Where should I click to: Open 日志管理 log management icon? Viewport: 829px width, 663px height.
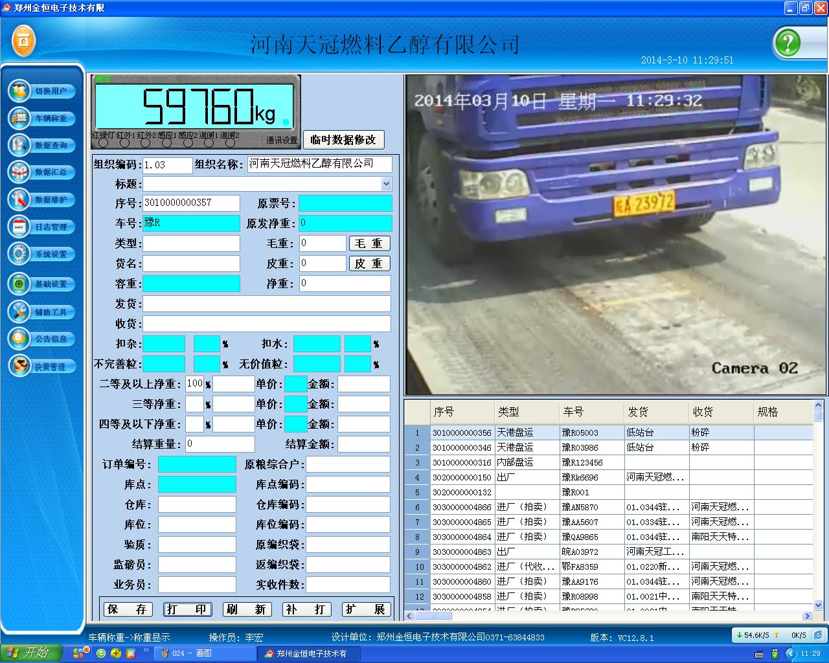coord(19,227)
